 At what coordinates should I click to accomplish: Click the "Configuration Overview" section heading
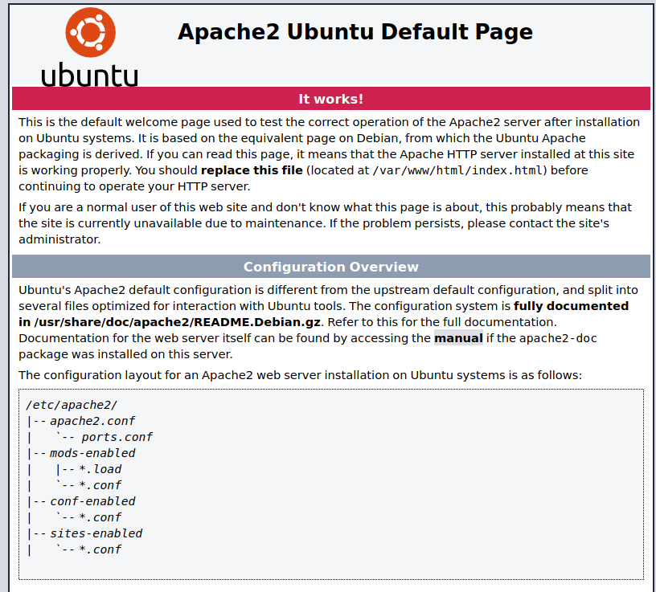(331, 267)
